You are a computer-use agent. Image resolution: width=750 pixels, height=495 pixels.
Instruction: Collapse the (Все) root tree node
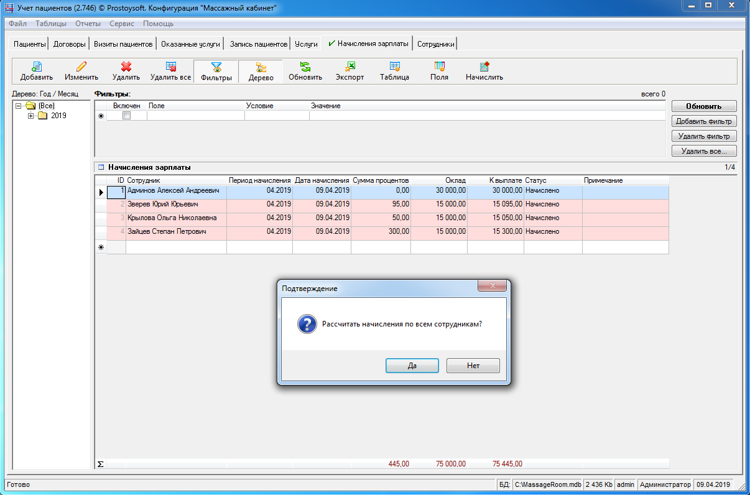19,106
